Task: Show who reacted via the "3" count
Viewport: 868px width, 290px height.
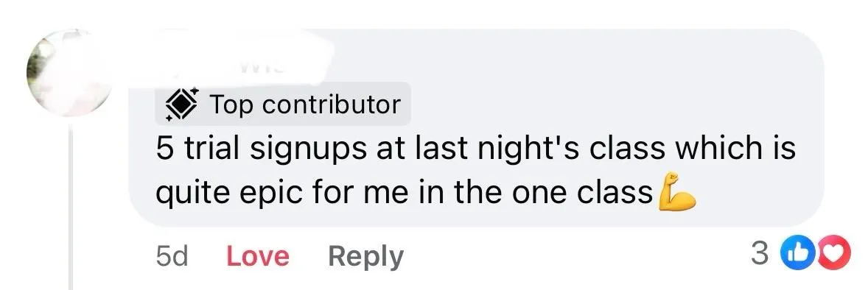Action: [760, 254]
